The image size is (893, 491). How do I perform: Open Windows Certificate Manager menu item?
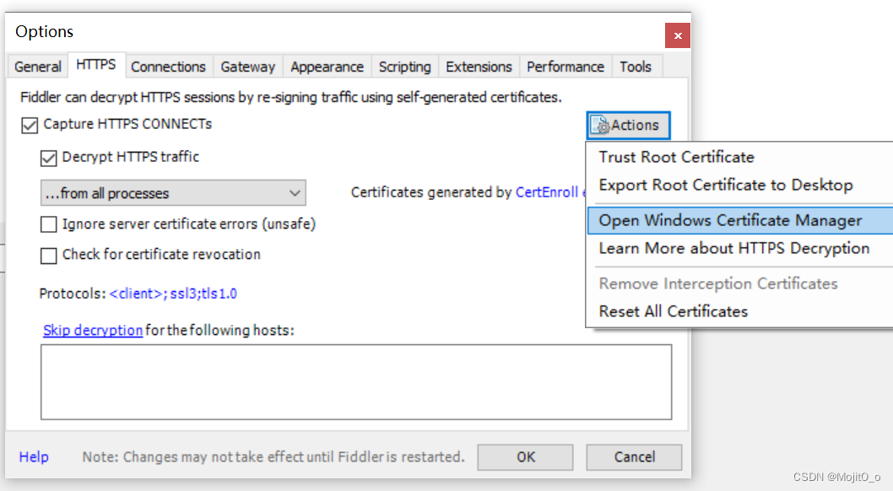[x=740, y=220]
